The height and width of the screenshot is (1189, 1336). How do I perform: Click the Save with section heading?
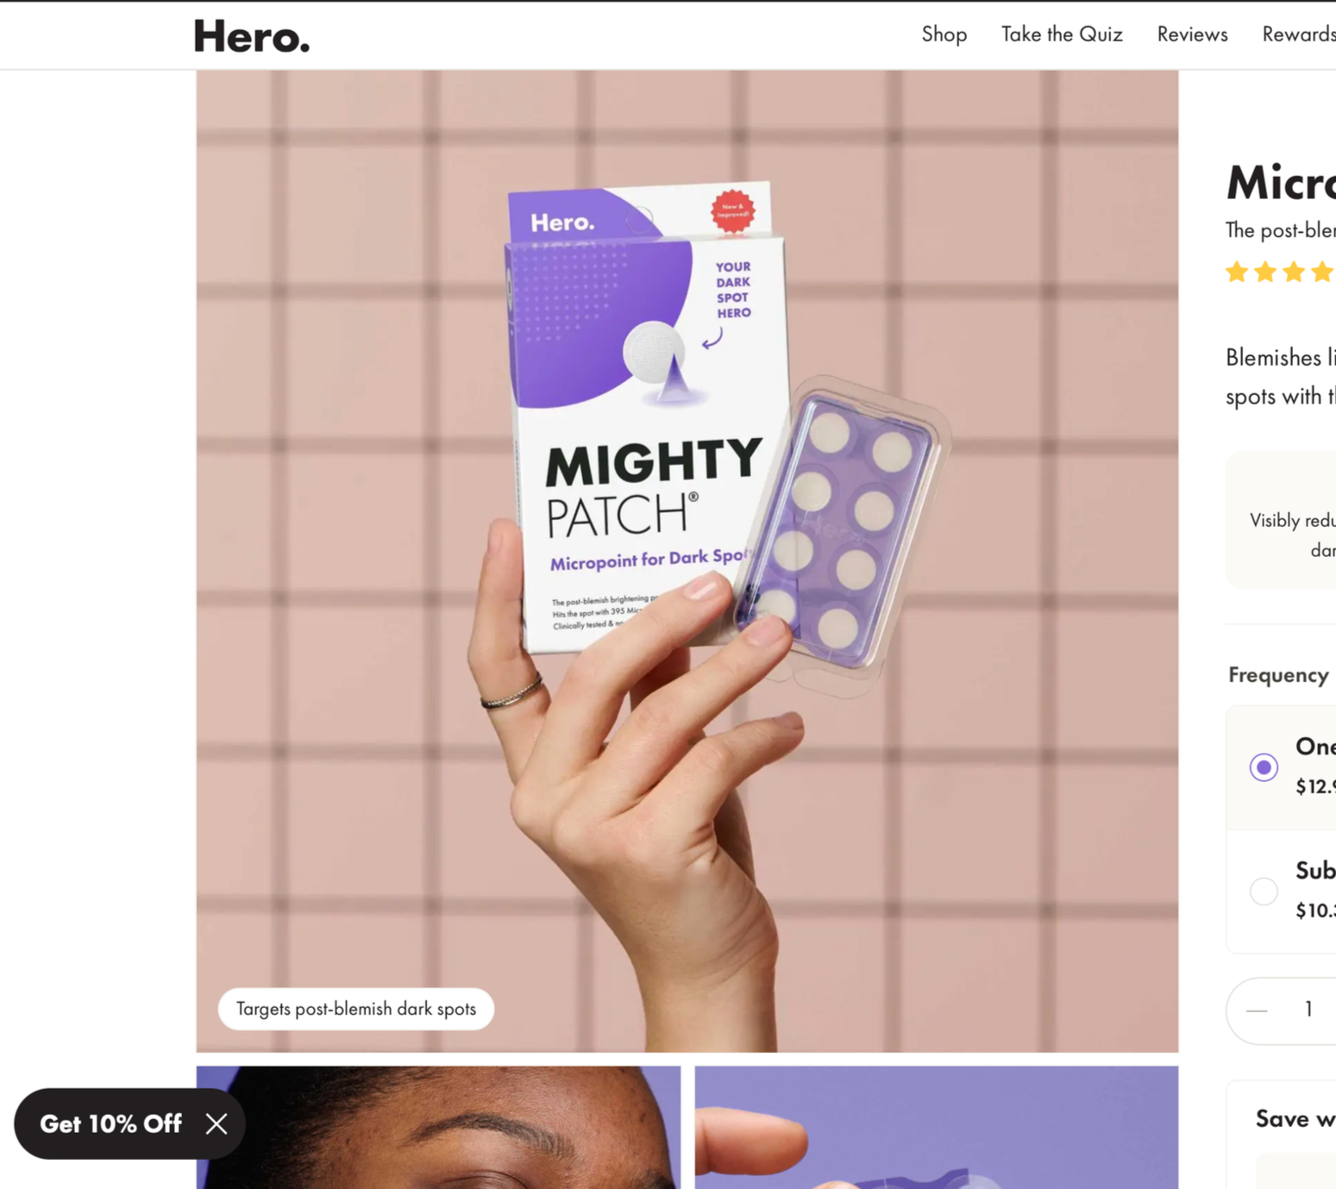[x=1295, y=1119]
